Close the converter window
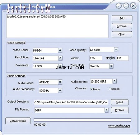This screenshot has height=135, width=140. (x=133, y=6)
